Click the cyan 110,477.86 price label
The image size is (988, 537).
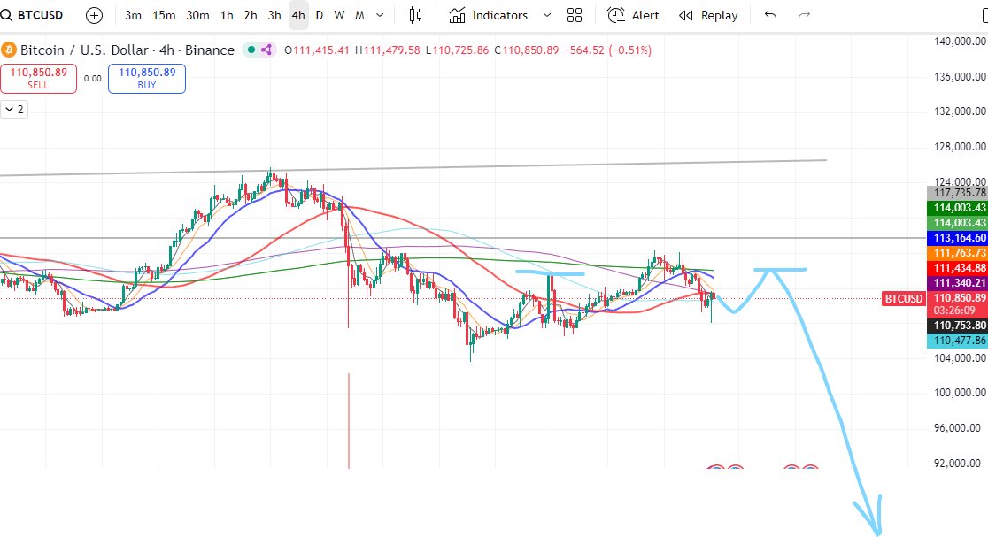957,341
